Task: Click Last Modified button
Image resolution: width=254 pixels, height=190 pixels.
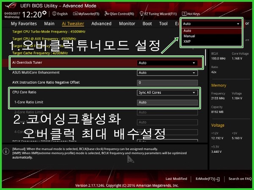Action: pyautogui.click(x=176, y=179)
